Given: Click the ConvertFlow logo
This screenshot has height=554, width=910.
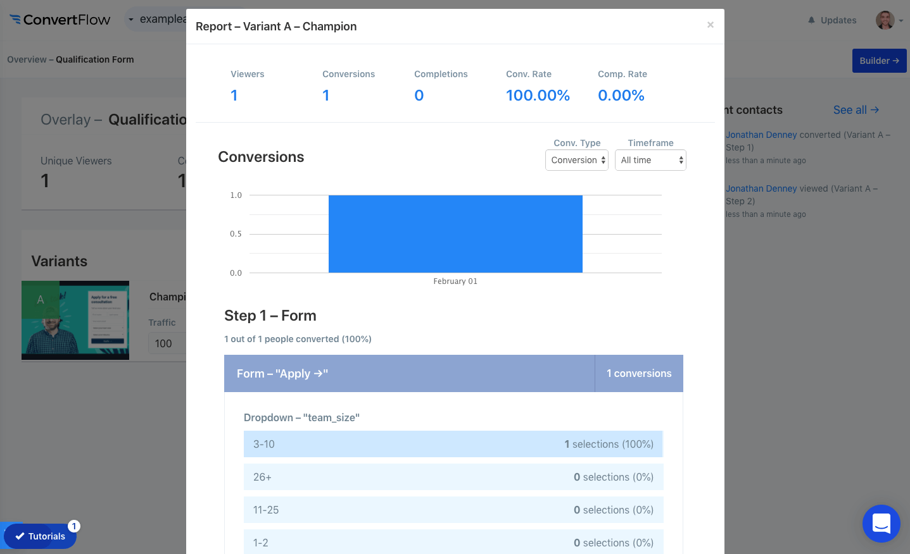Looking at the screenshot, I should click(x=60, y=20).
